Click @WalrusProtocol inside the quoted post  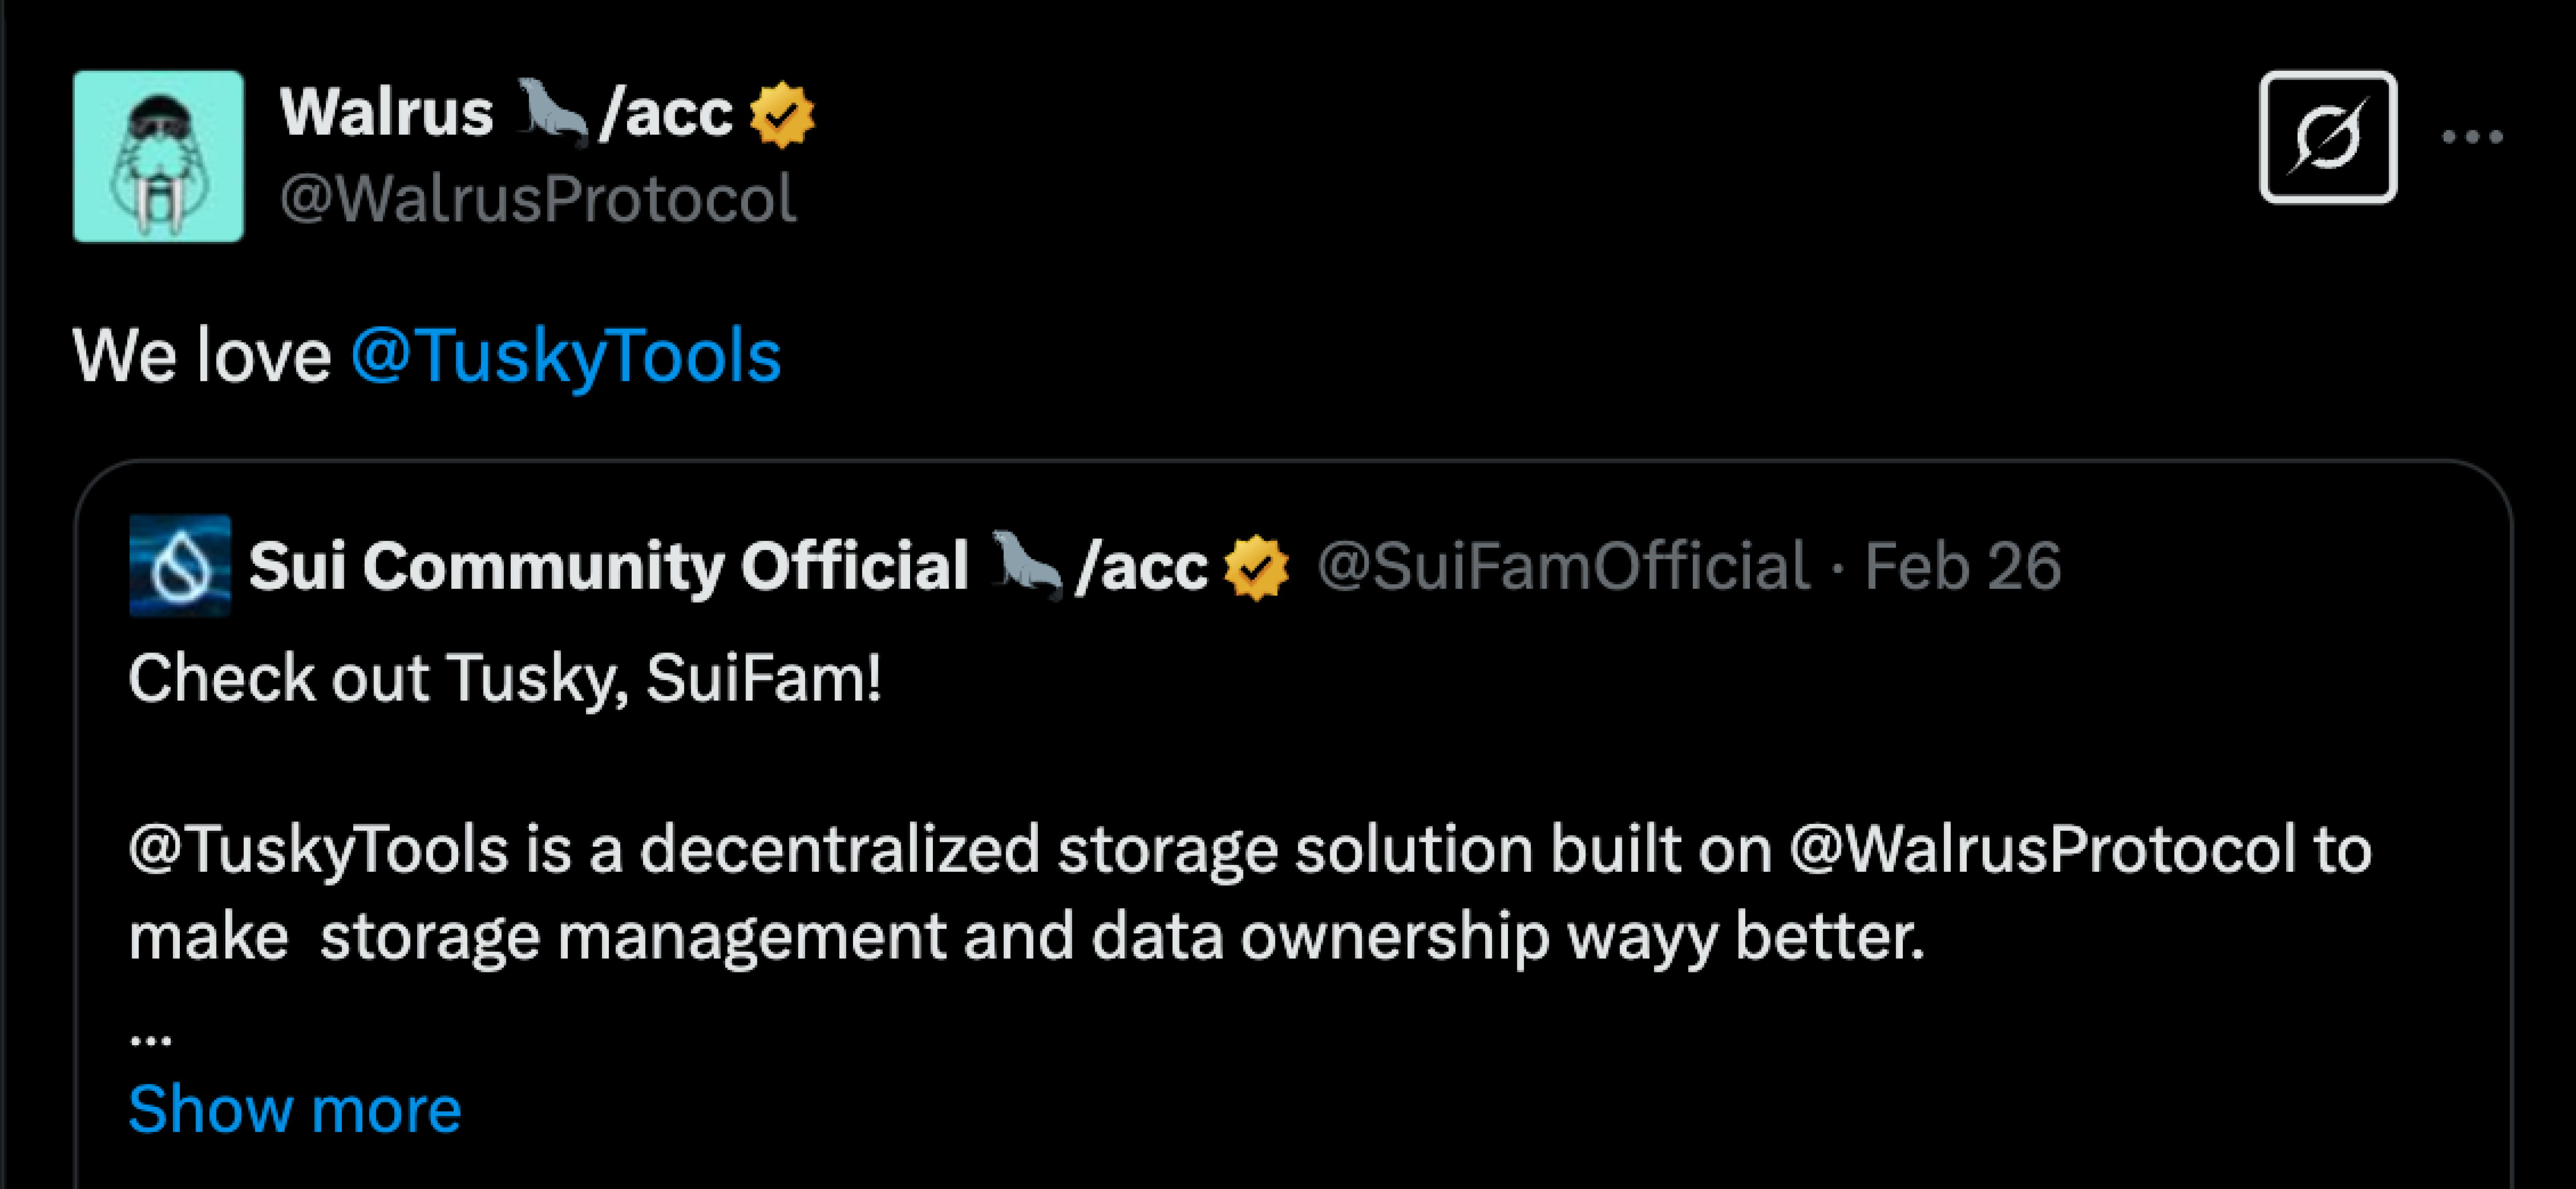(2042, 851)
